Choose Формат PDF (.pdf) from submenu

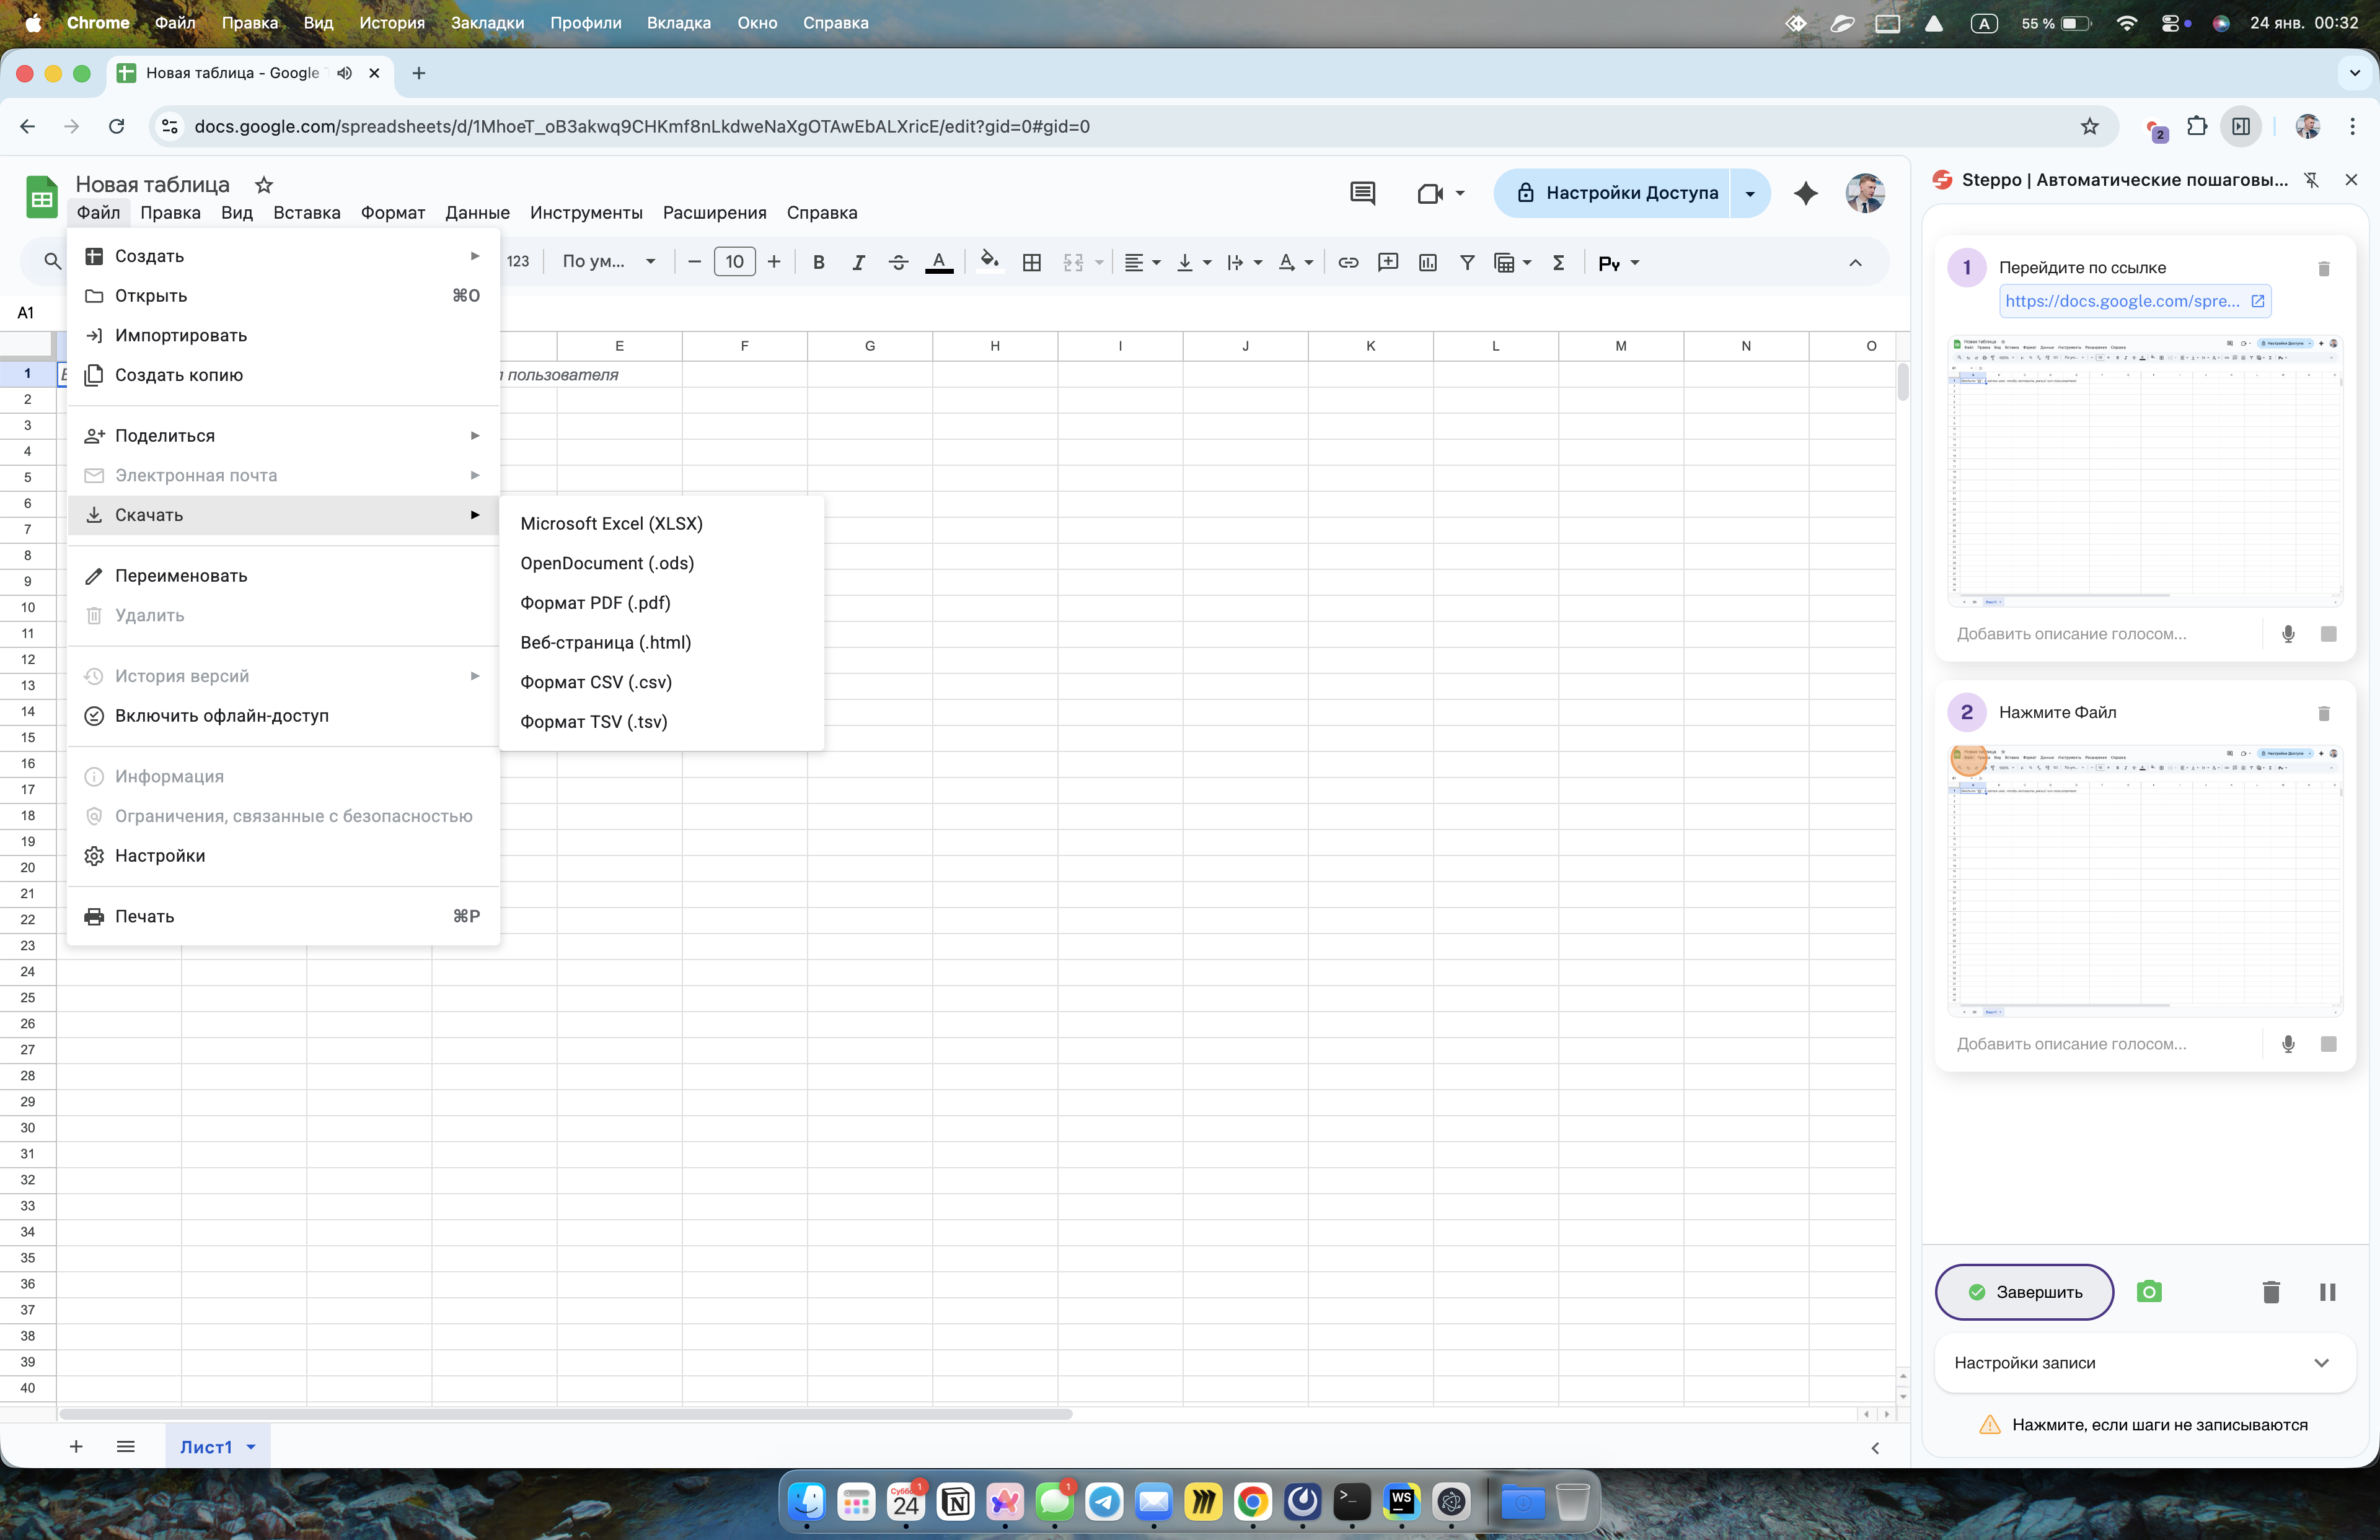point(595,603)
